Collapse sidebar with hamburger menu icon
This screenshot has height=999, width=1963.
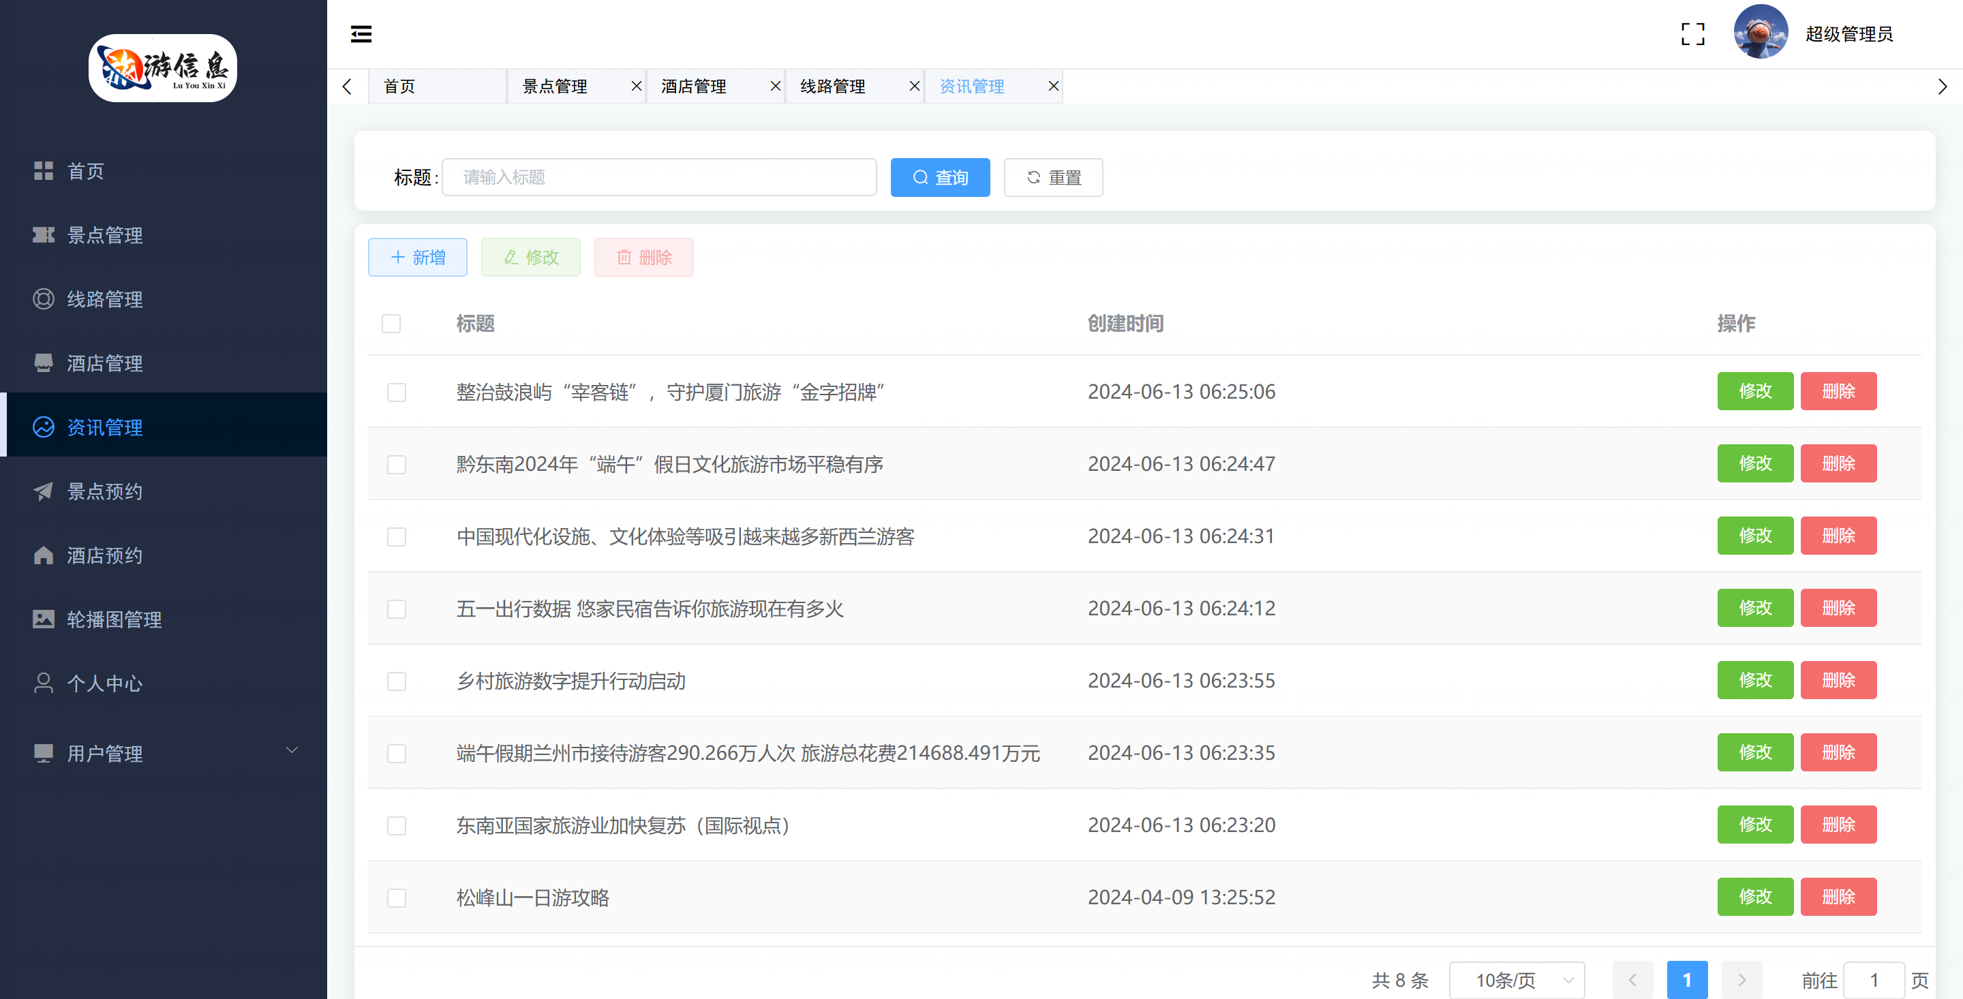(x=361, y=33)
